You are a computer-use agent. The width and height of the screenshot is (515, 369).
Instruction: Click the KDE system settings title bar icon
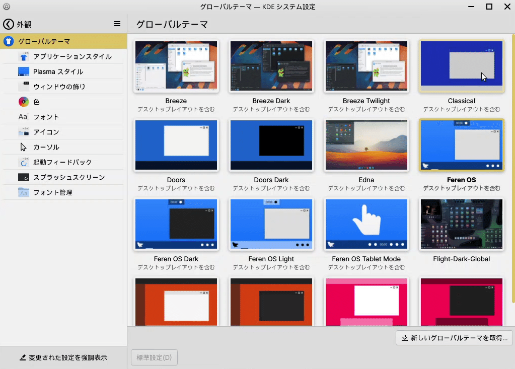point(7,7)
